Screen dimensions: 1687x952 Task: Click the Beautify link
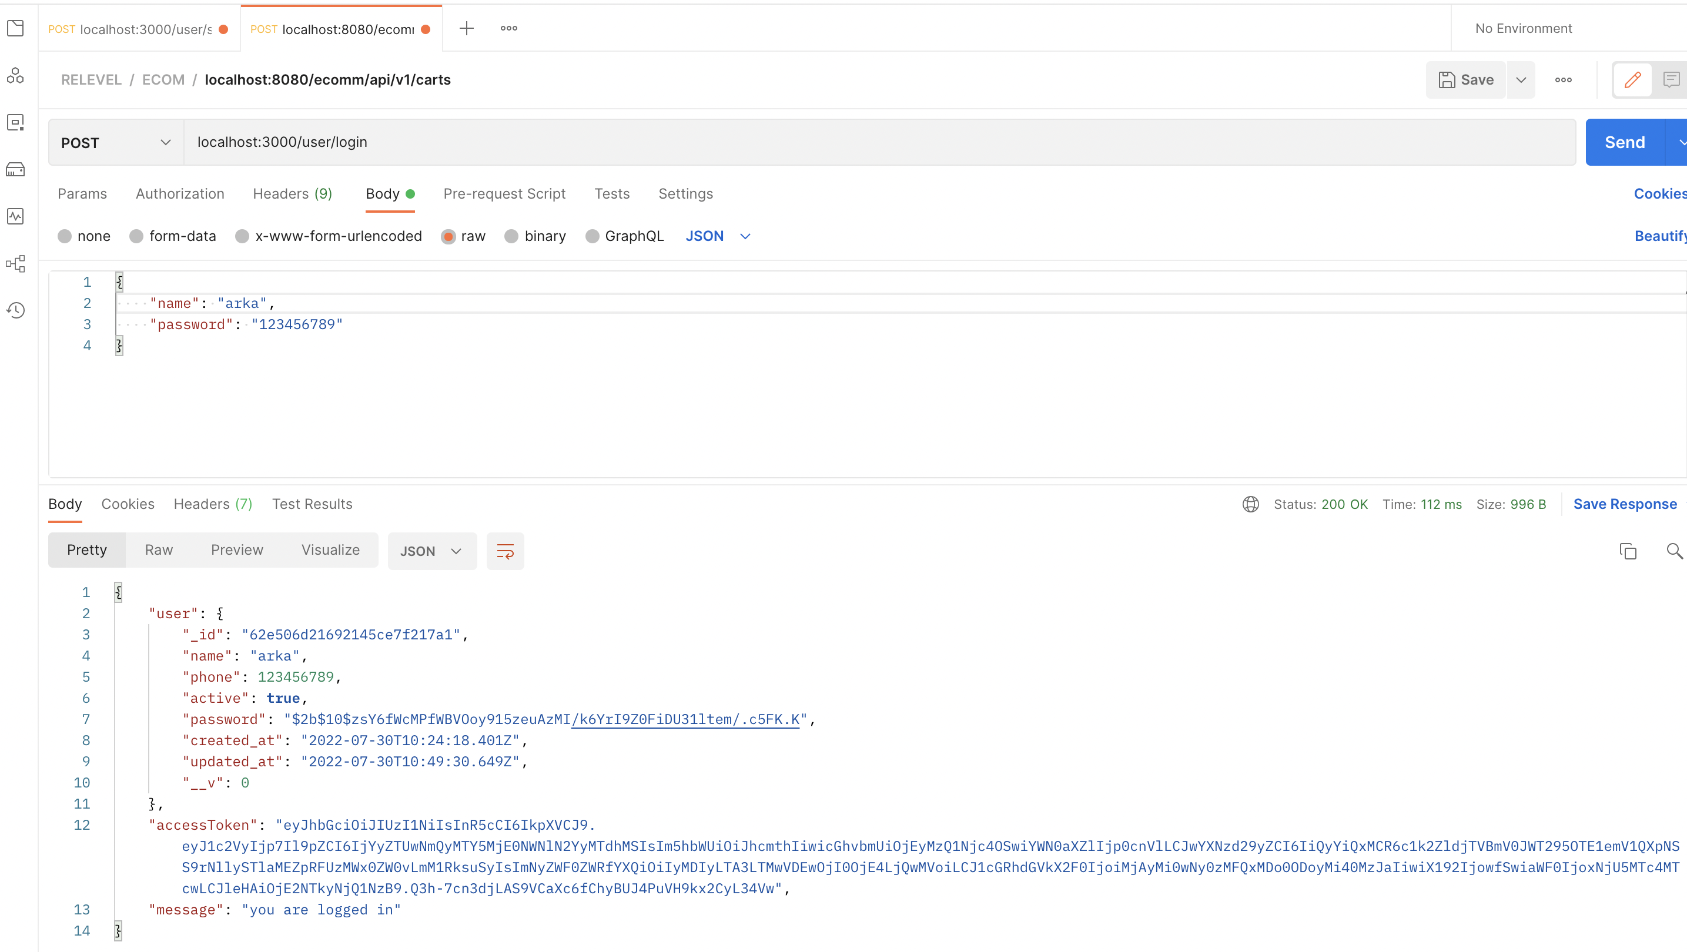tap(1660, 236)
